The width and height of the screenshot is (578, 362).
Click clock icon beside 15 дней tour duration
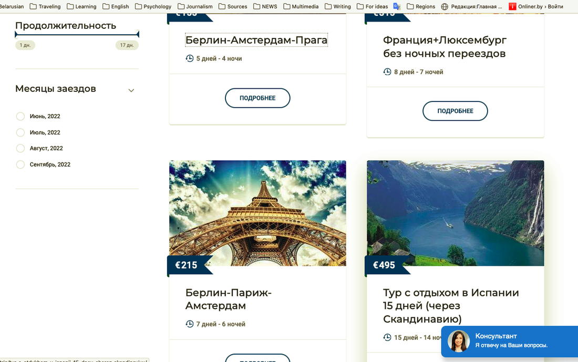coord(387,337)
